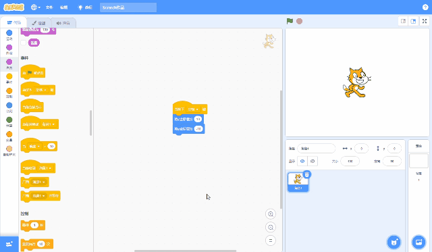Image resolution: width=432 pixels, height=252 pixels.
Task: Switch to small stage layout
Action: tap(404, 21)
